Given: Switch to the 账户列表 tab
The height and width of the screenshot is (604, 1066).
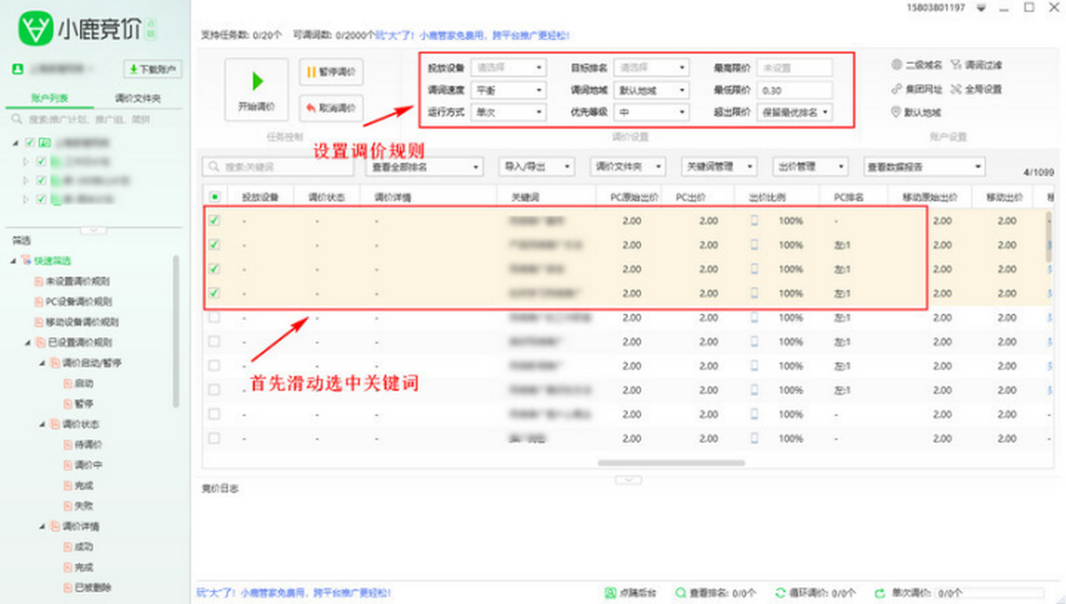Looking at the screenshot, I should click(x=50, y=98).
